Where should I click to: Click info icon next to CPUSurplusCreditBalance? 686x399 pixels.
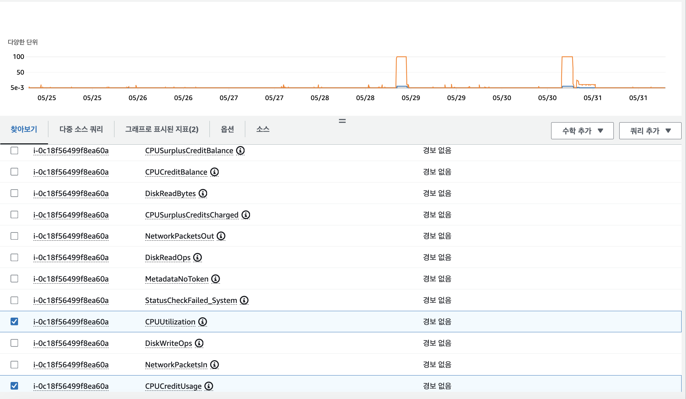coord(240,150)
